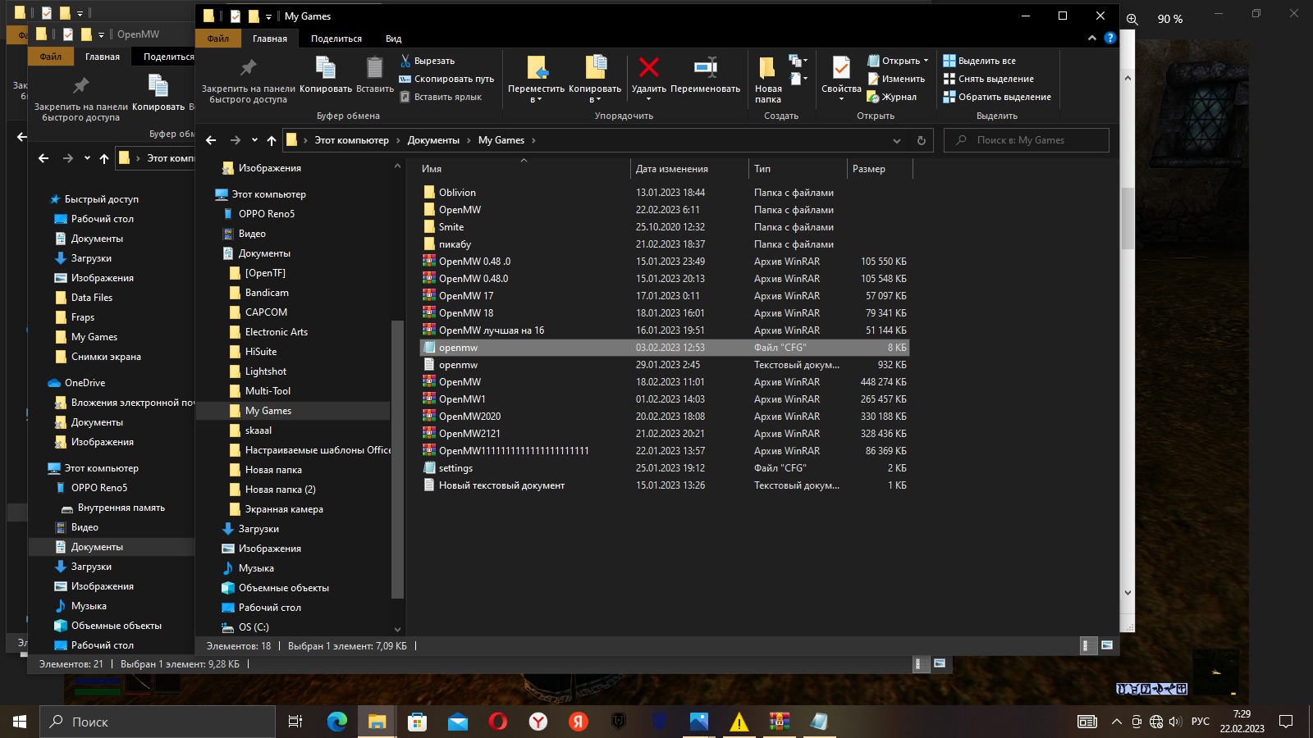Switch to large icons view in status bar

[x=1107, y=645]
